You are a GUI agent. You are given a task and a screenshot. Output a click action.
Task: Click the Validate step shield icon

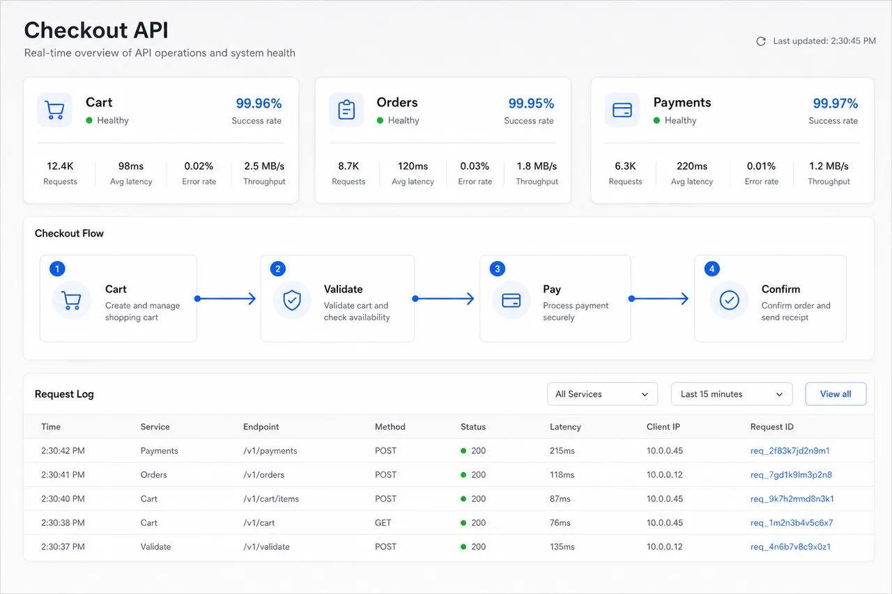292,300
